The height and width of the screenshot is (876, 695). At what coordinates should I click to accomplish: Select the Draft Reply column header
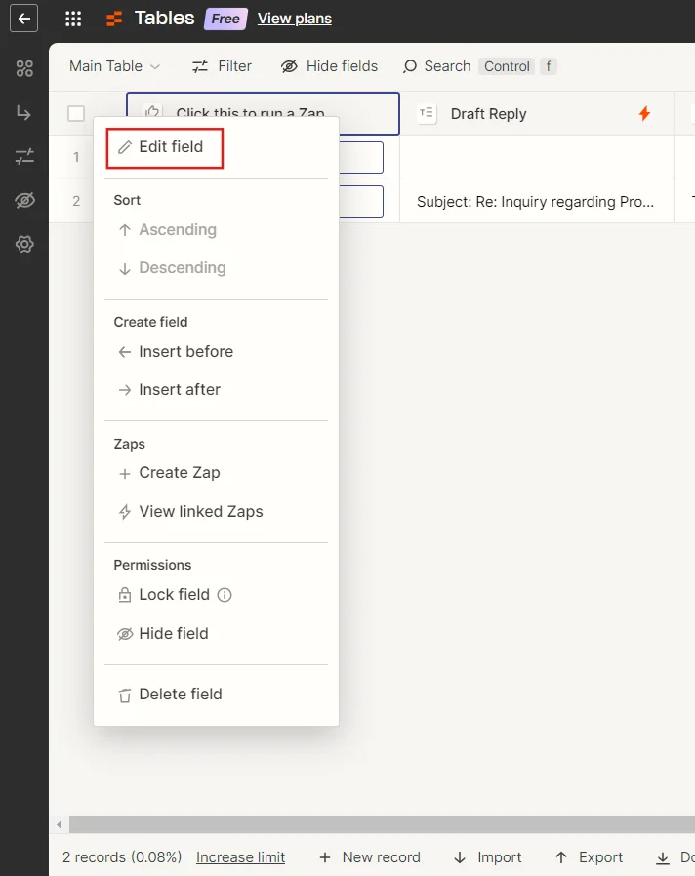pyautogui.click(x=537, y=113)
